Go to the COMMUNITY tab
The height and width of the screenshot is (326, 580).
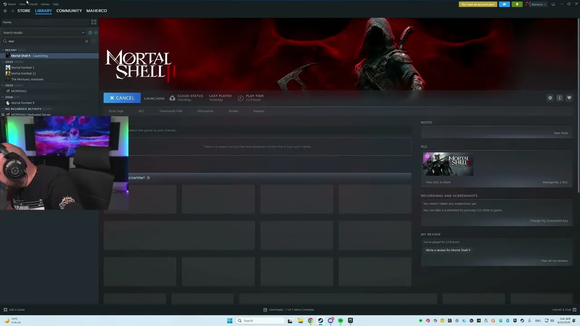(x=69, y=11)
